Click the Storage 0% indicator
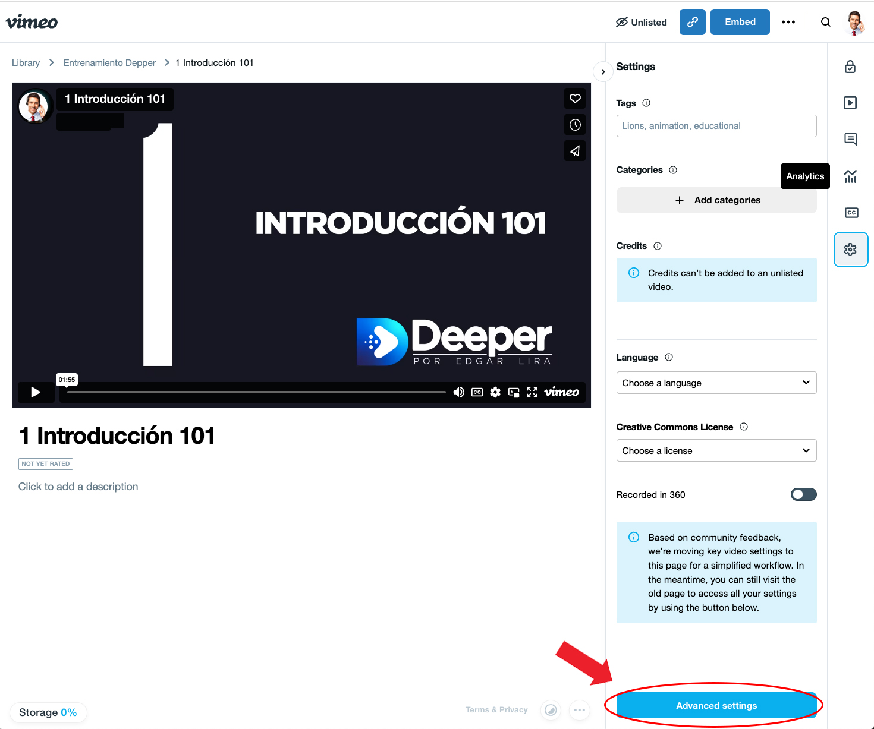874x729 pixels. (48, 712)
